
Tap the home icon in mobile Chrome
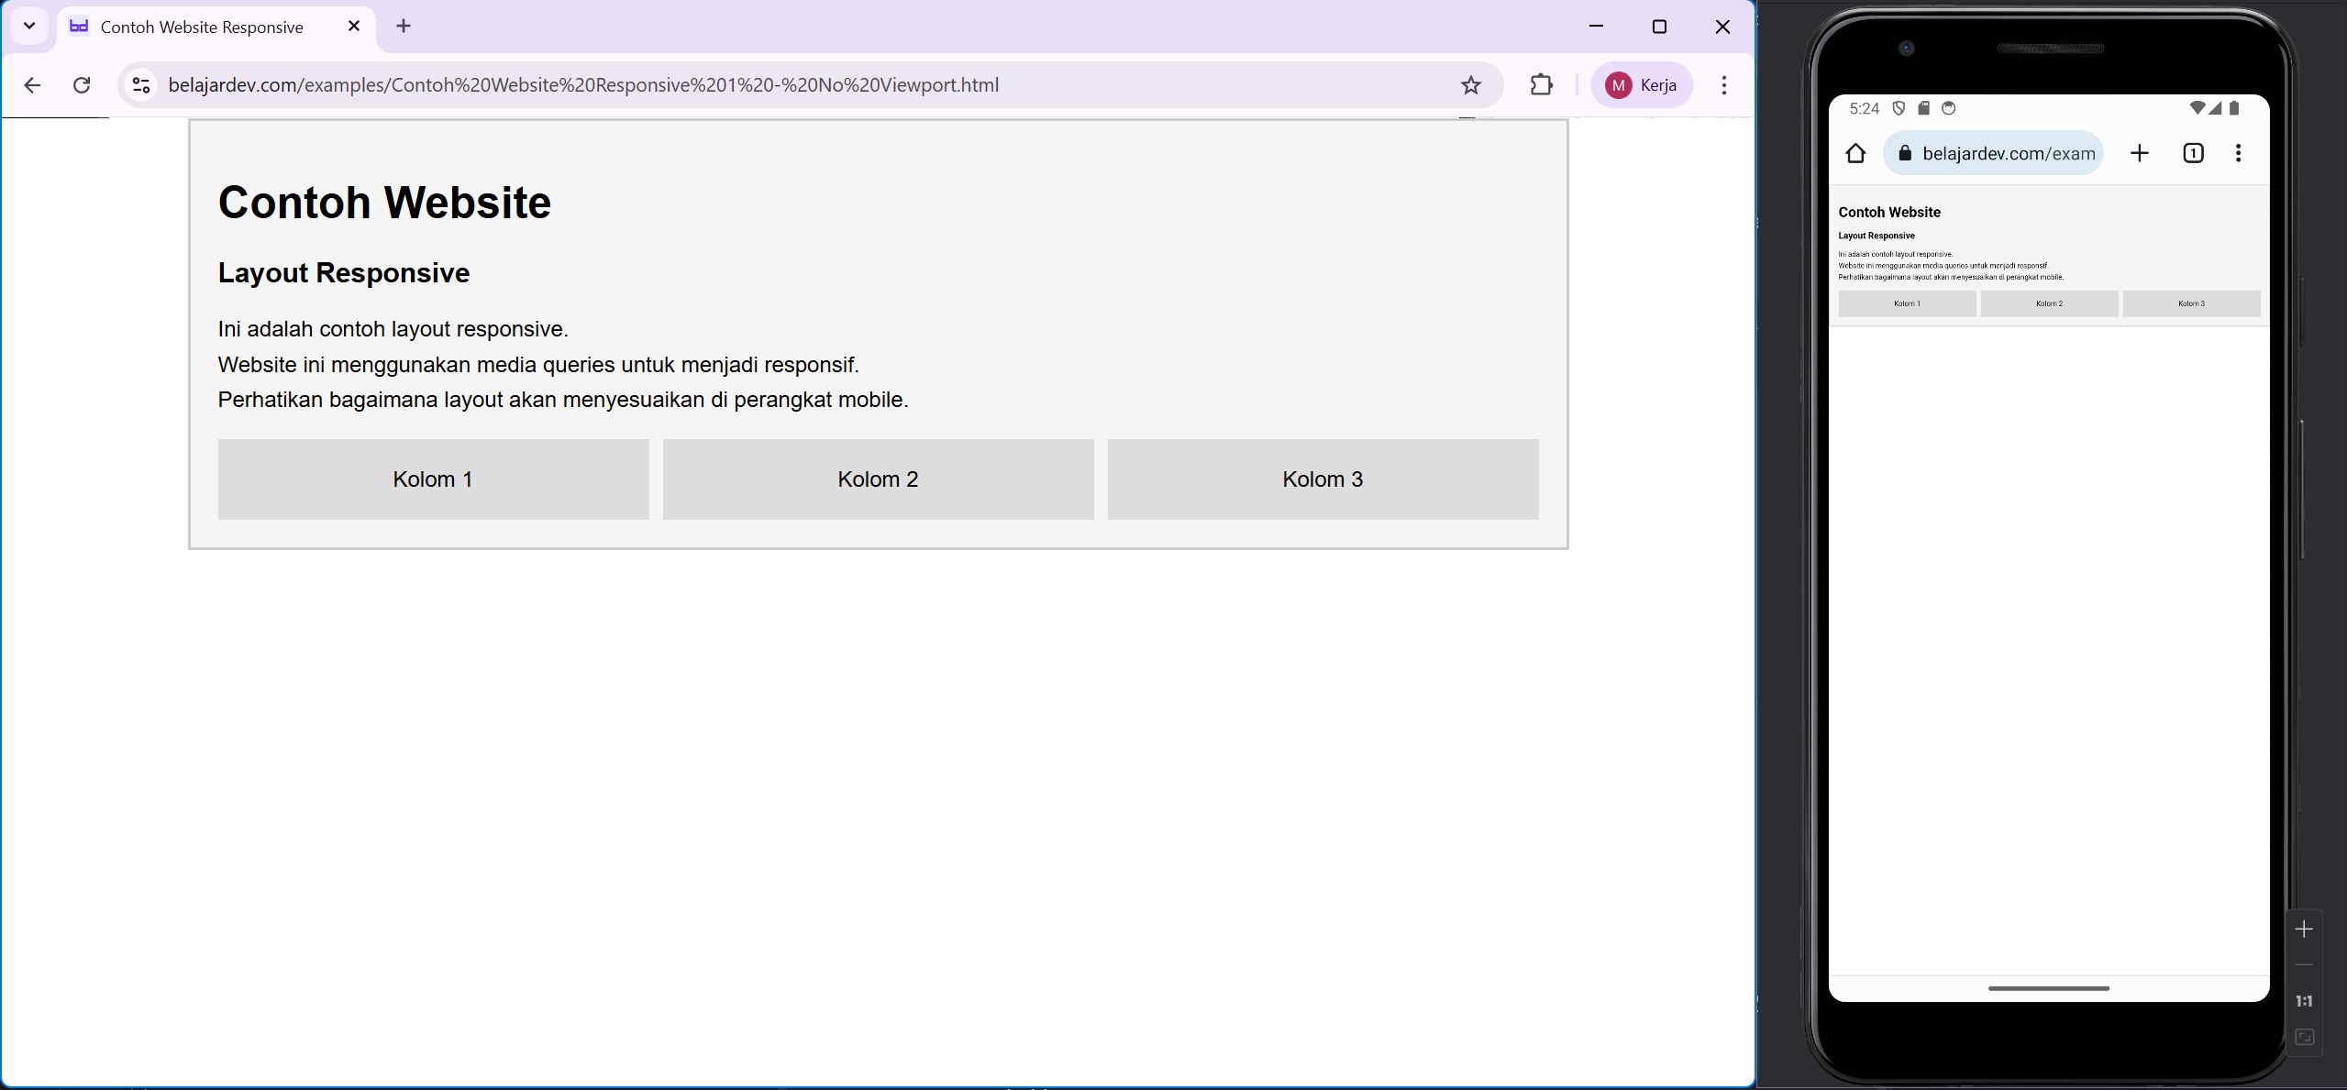1855,153
